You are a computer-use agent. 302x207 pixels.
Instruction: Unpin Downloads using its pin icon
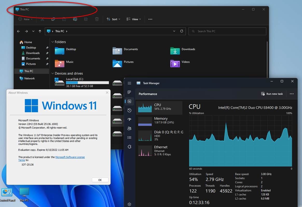tap(47, 53)
